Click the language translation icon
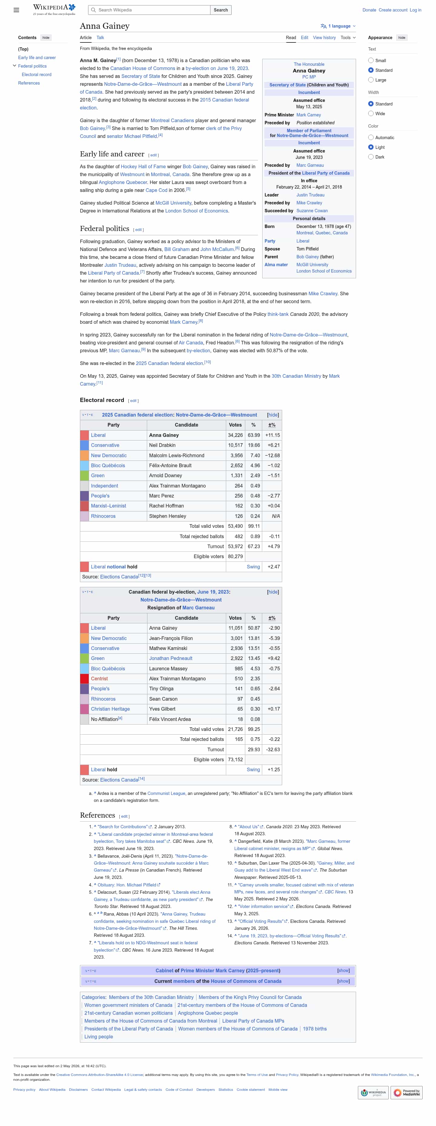 pyautogui.click(x=323, y=26)
